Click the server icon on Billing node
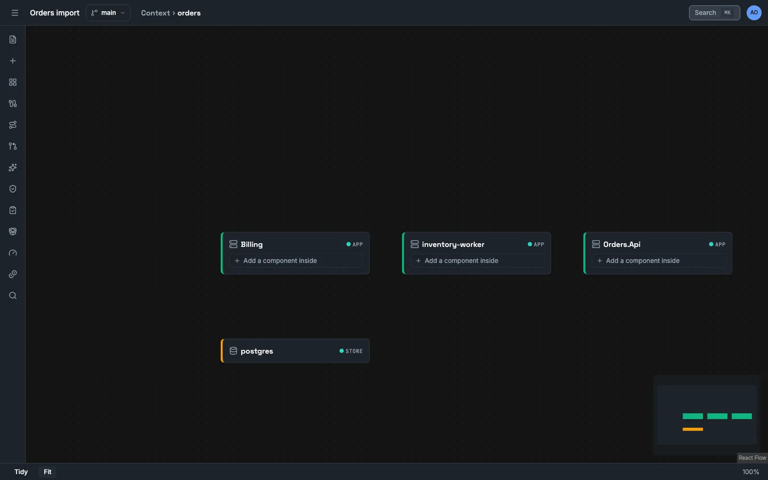The width and height of the screenshot is (768, 480). [x=233, y=244]
